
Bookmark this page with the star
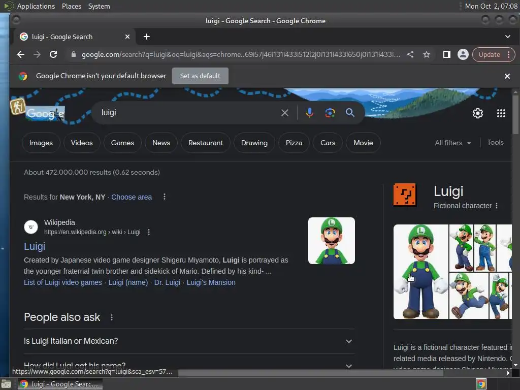(427, 54)
